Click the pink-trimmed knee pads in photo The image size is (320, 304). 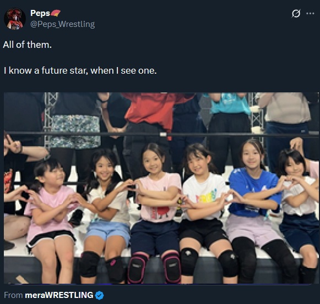pos(154,267)
